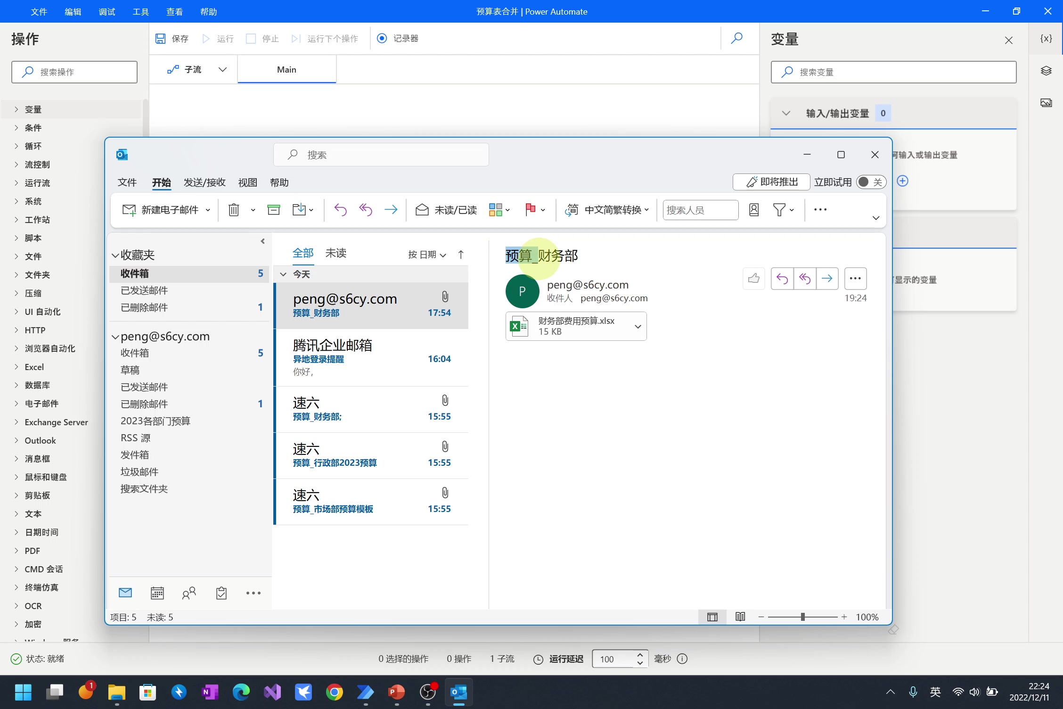1063x709 pixels.
Task: Expand the 财务部费用预算.xlsx attachment dropdown
Action: 638,326
